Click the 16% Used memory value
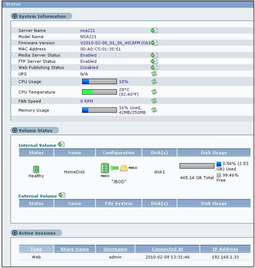Viewport: 255px width, 268px height. [x=130, y=108]
